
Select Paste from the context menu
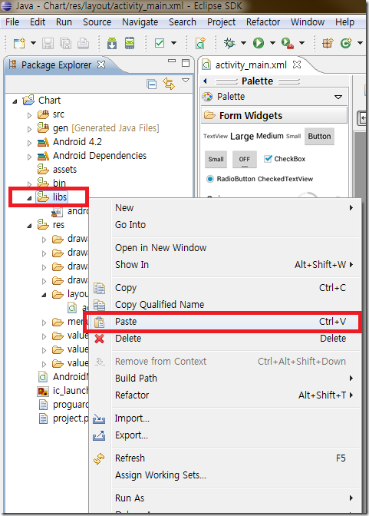point(223,322)
